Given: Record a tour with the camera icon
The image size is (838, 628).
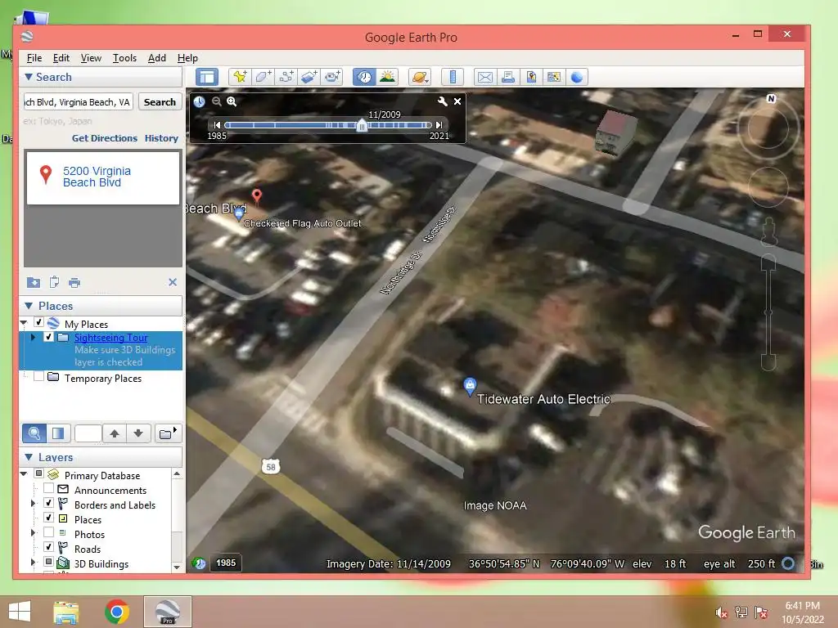Looking at the screenshot, I should click(x=332, y=77).
